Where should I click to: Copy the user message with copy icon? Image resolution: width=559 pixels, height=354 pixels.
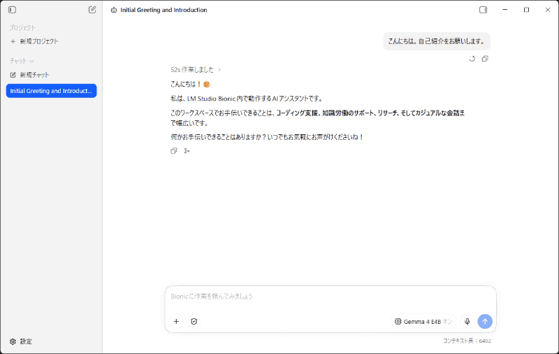[485, 59]
